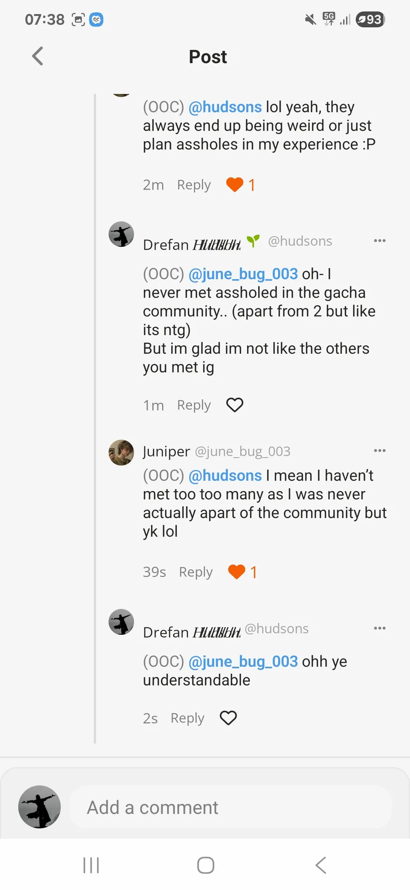Open more options for Drefan's 1m comment
This screenshot has width=410, height=890.
point(379,241)
